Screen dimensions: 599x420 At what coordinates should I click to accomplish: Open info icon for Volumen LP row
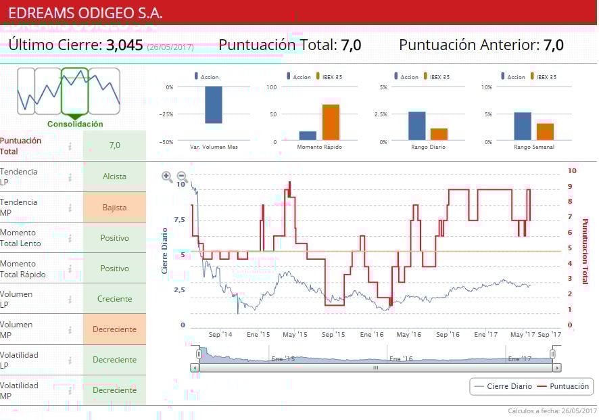[x=70, y=299]
